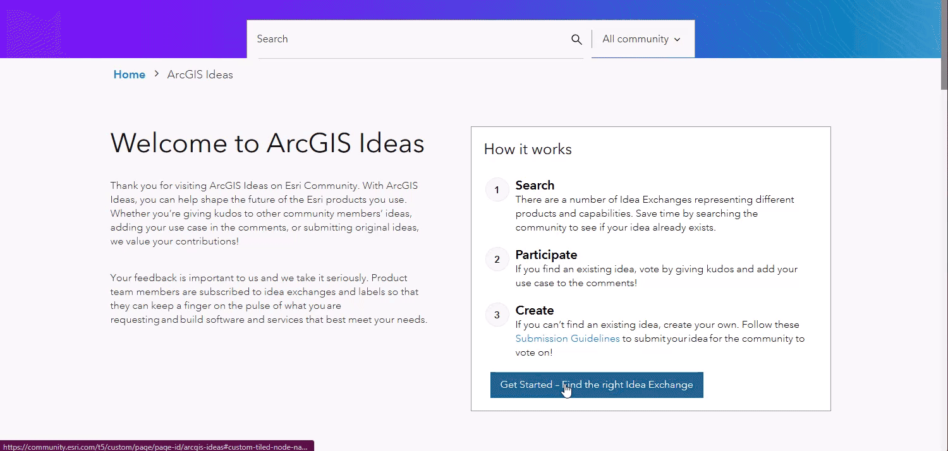Click the Welcome to ArcGIS Ideas heading
Screen dimensions: 948x451
pyautogui.click(x=267, y=143)
